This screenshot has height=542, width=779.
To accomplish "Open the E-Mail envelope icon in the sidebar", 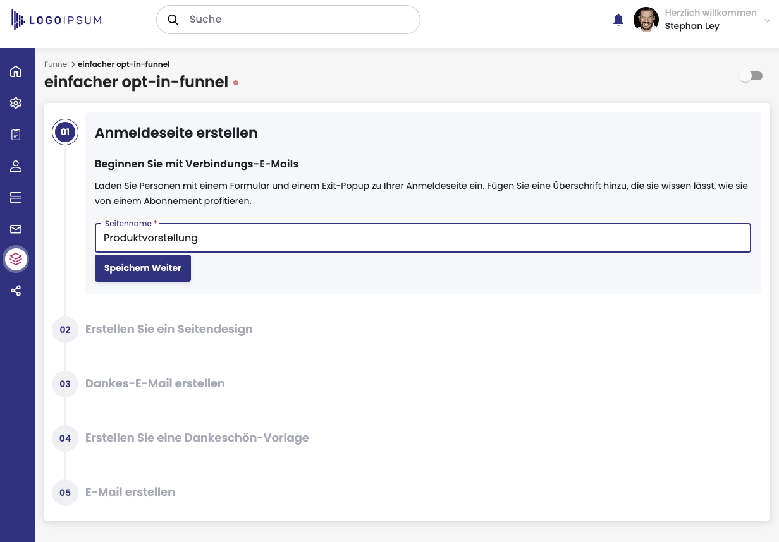I will [16, 229].
